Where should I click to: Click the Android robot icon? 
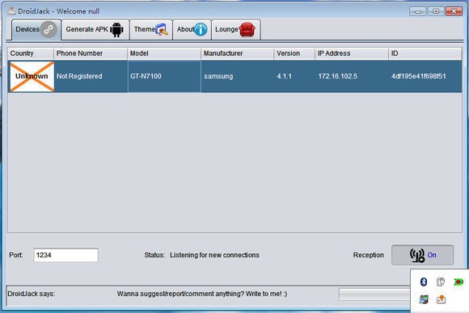pos(116,30)
